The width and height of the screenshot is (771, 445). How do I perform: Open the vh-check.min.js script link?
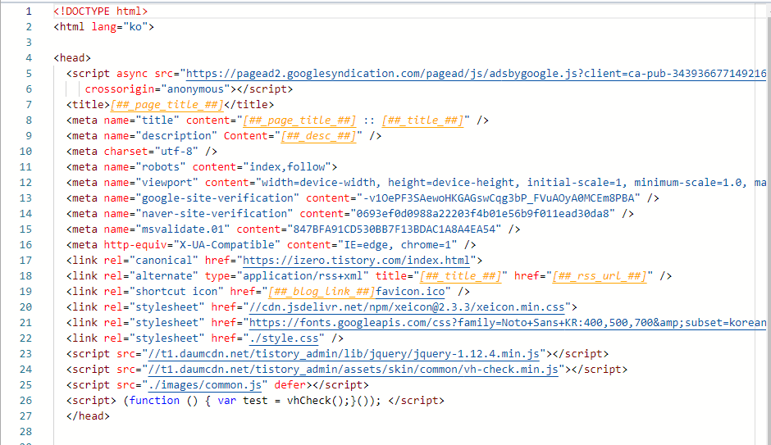click(x=353, y=370)
